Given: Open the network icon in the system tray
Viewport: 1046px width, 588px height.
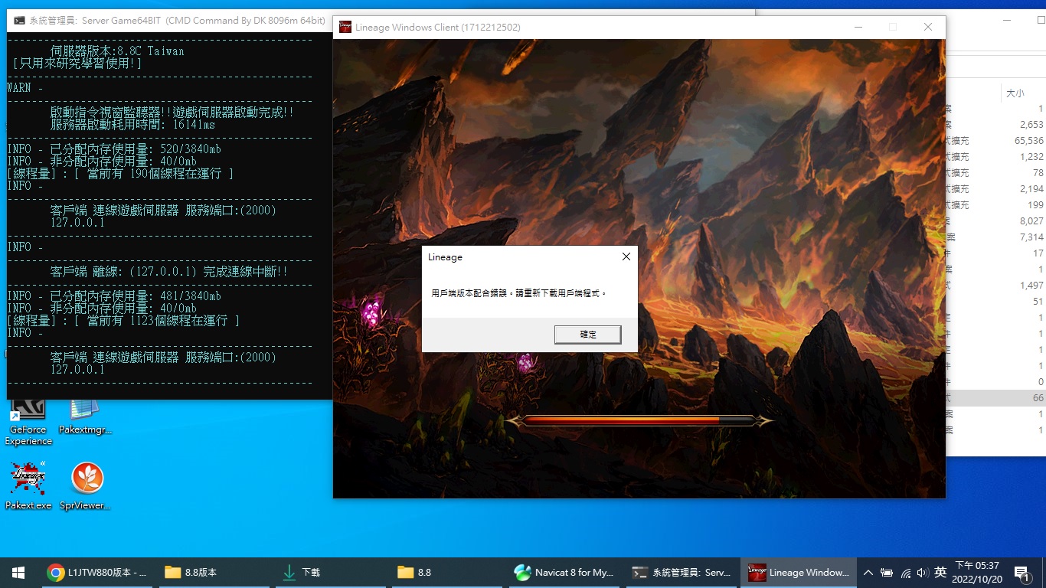Looking at the screenshot, I should [x=905, y=573].
